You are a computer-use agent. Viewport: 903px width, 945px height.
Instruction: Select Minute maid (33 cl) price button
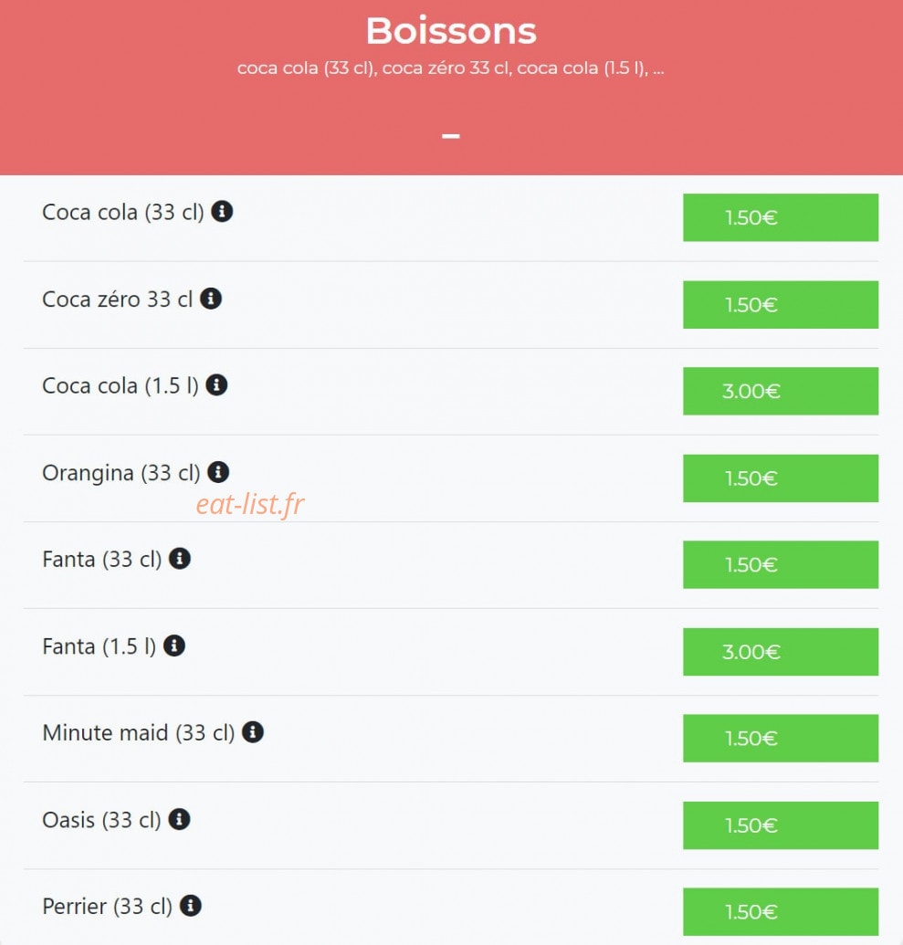point(781,739)
